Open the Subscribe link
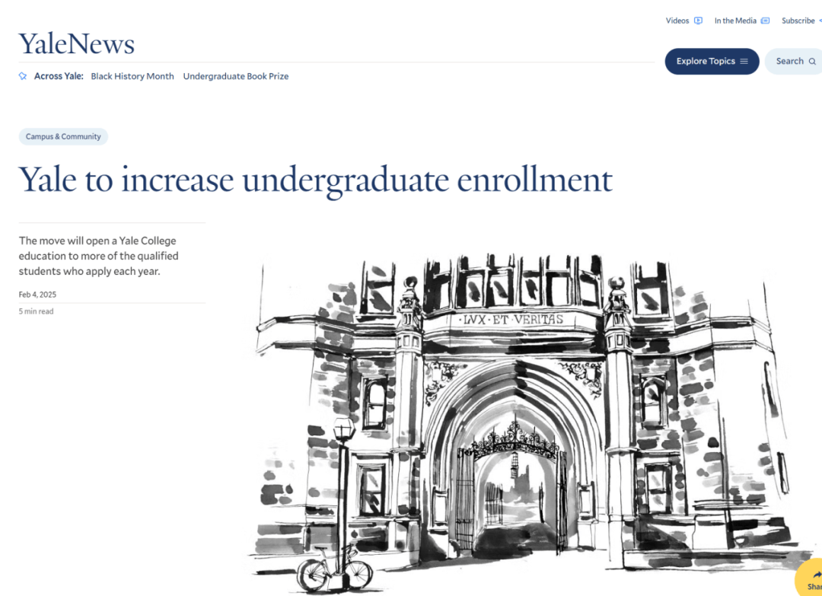 798,21
